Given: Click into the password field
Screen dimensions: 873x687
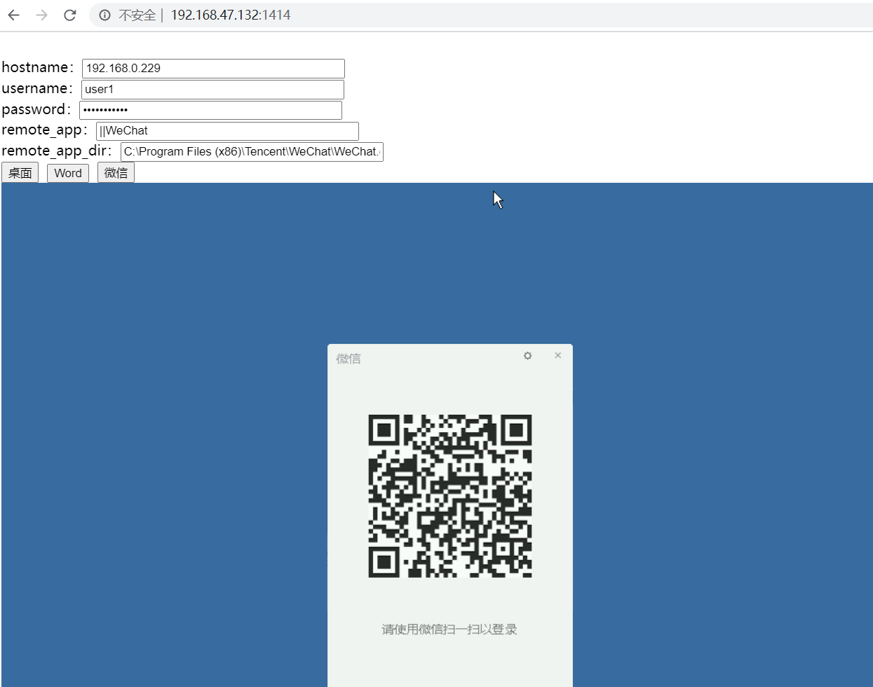Looking at the screenshot, I should [x=210, y=110].
